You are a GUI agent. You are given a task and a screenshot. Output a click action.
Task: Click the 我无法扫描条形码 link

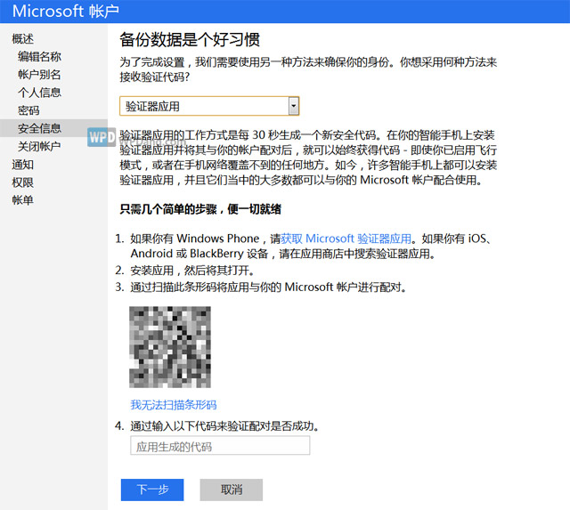[x=173, y=404]
